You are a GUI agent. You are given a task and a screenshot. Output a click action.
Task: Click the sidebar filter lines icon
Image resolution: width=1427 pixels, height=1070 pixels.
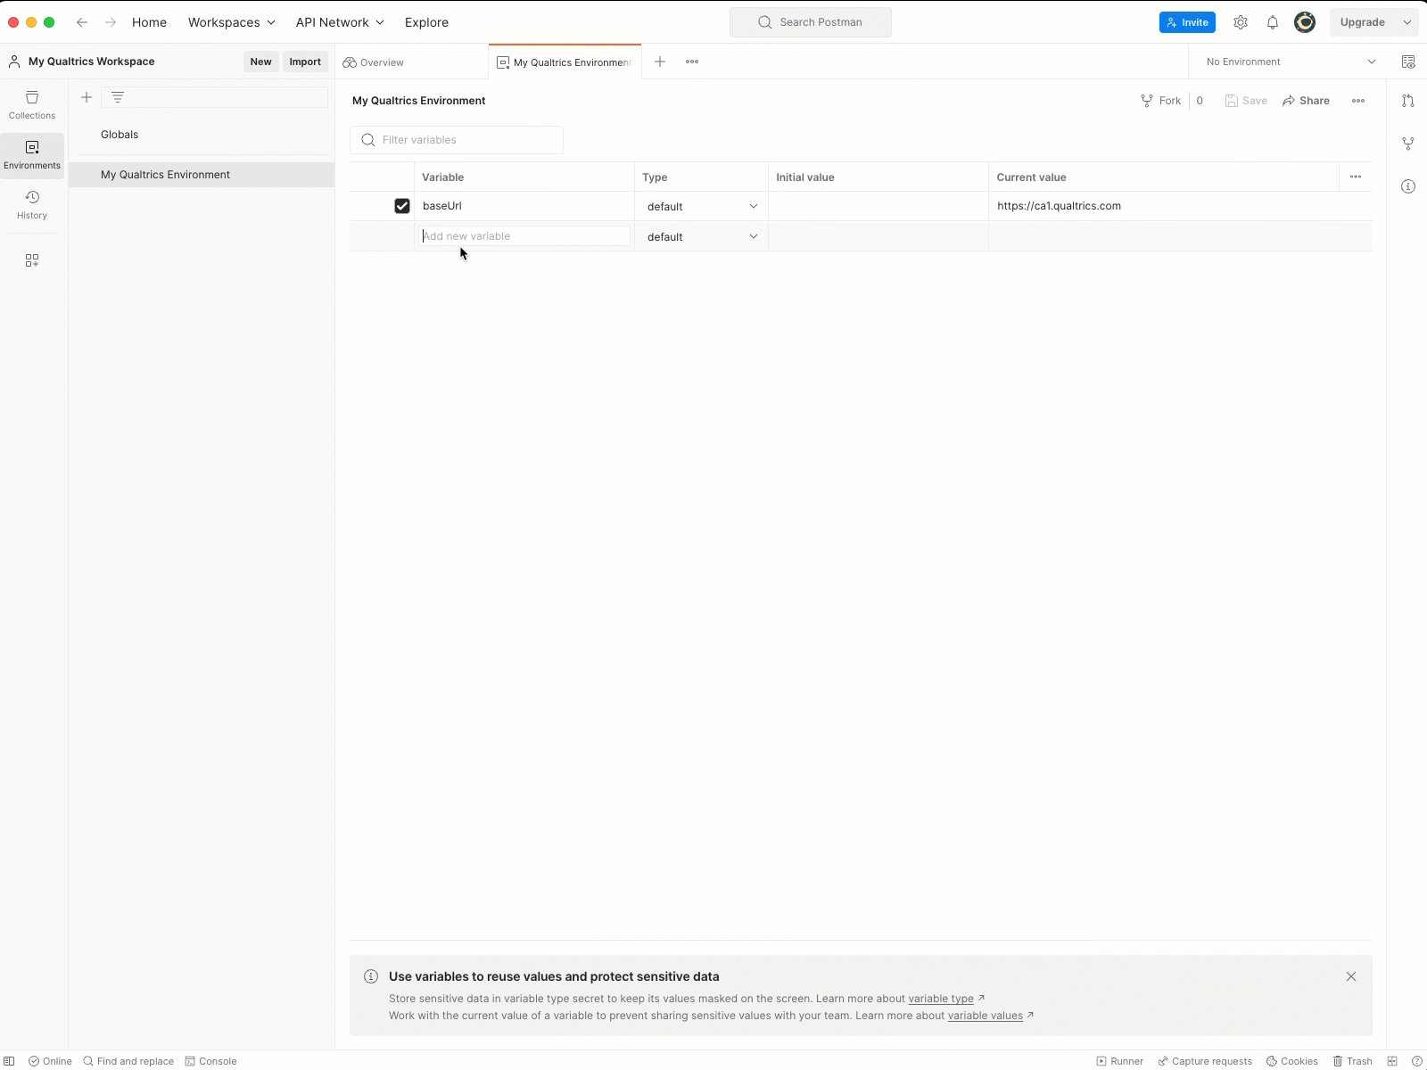coord(118,97)
